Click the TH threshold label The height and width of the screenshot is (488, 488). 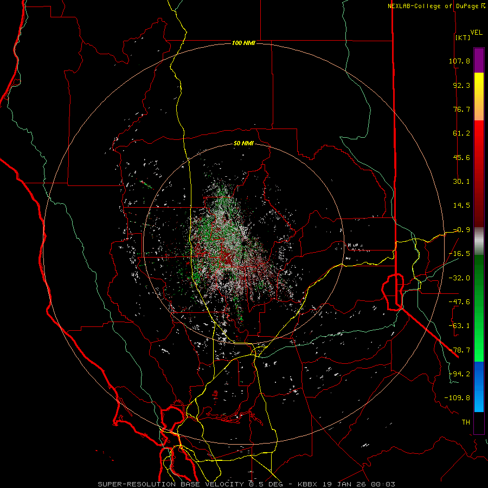pyautogui.click(x=466, y=422)
